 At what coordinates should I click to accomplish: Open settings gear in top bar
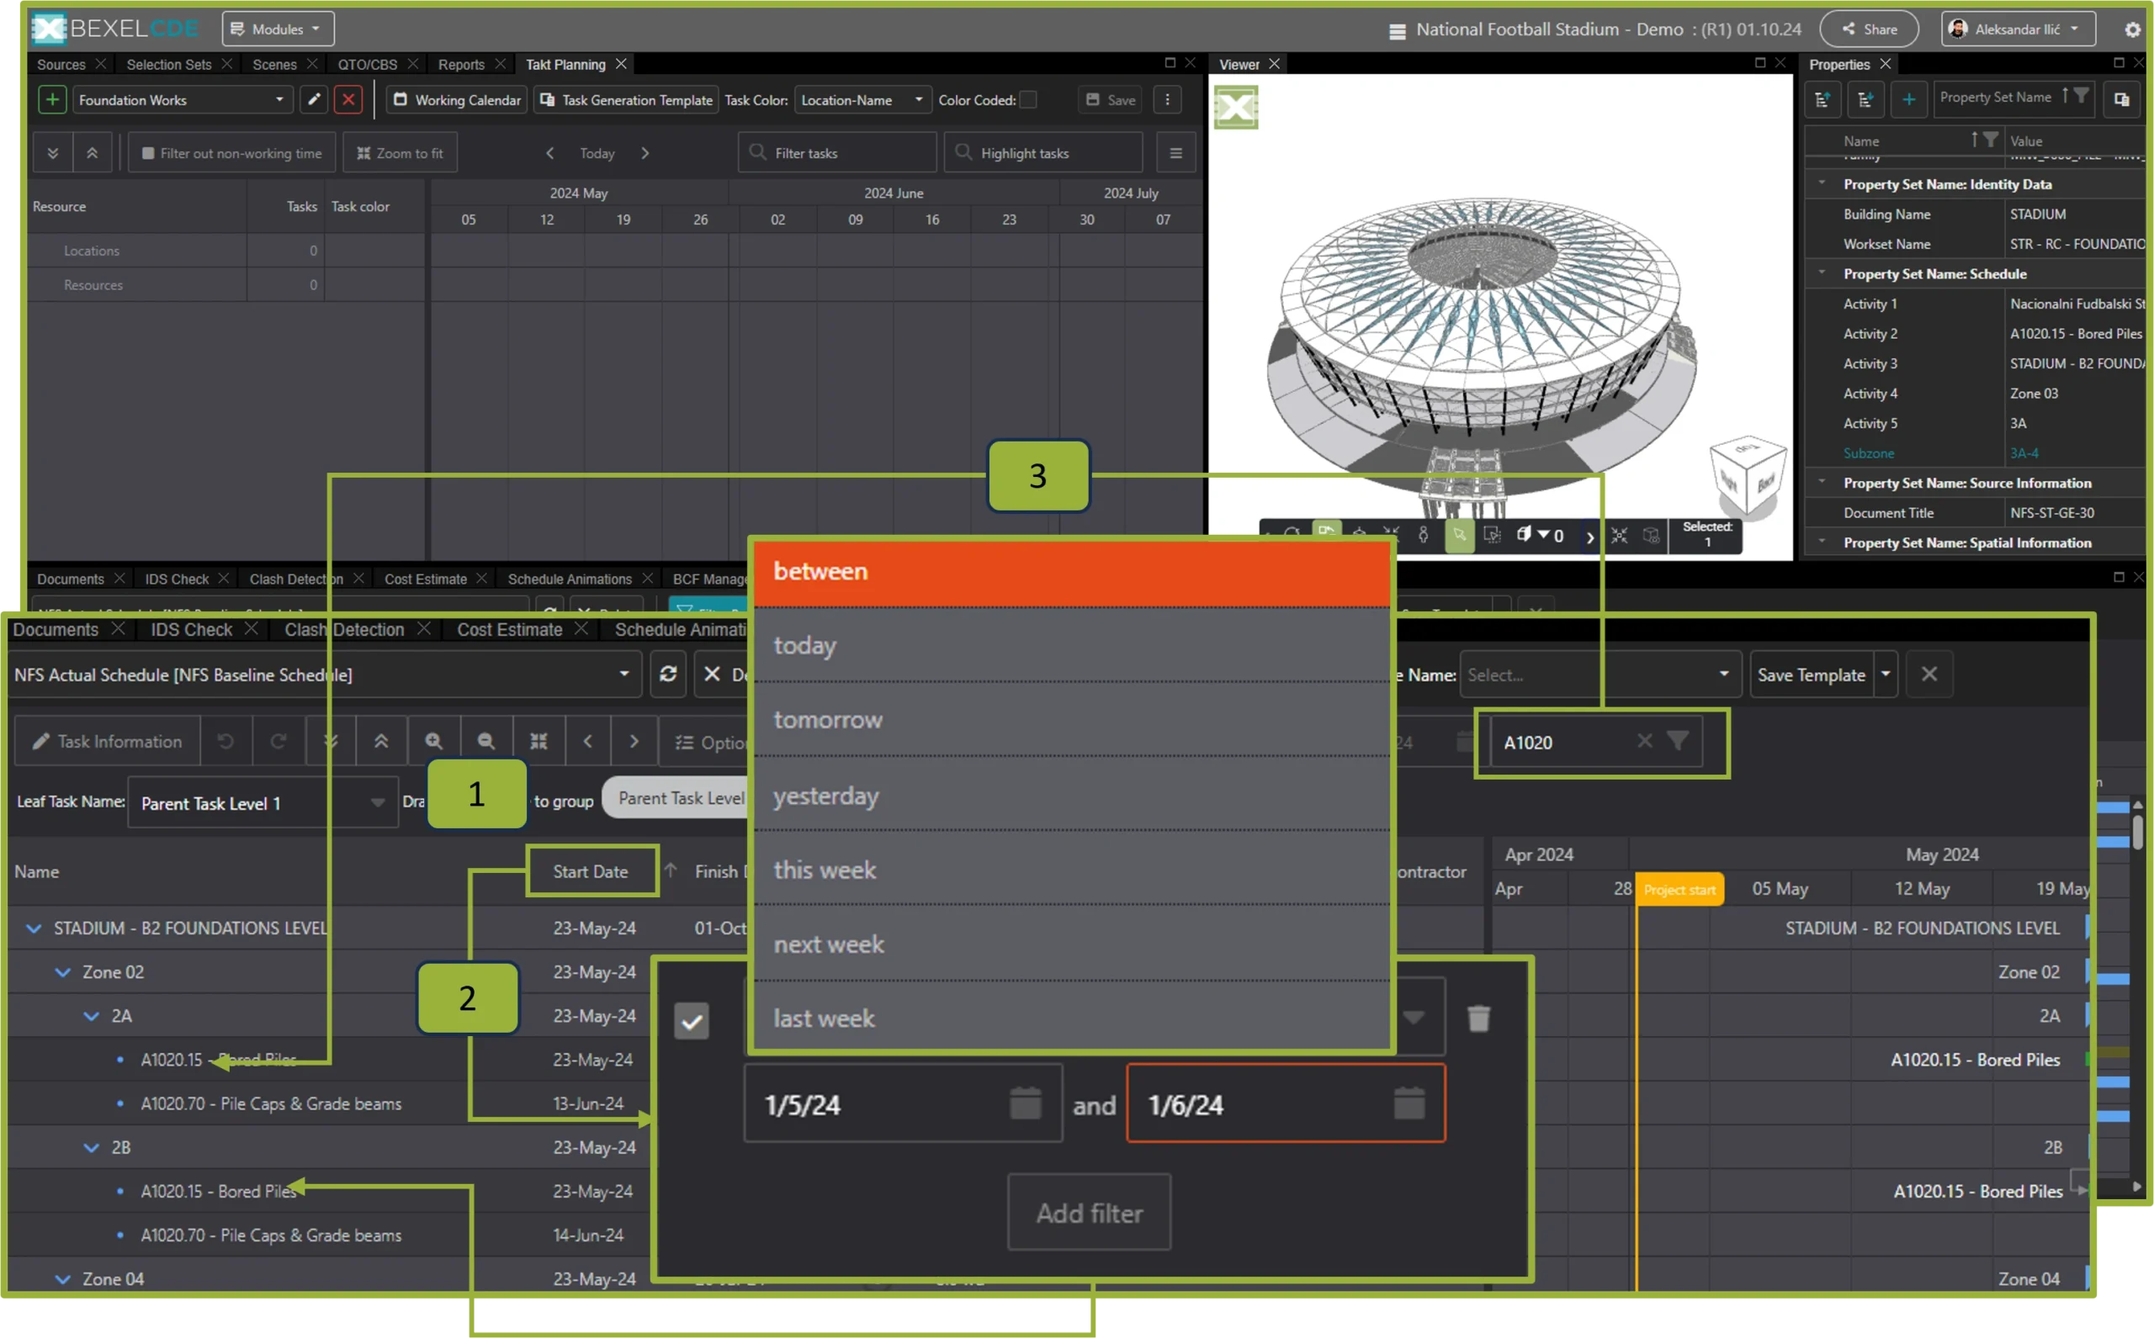pyautogui.click(x=2133, y=29)
